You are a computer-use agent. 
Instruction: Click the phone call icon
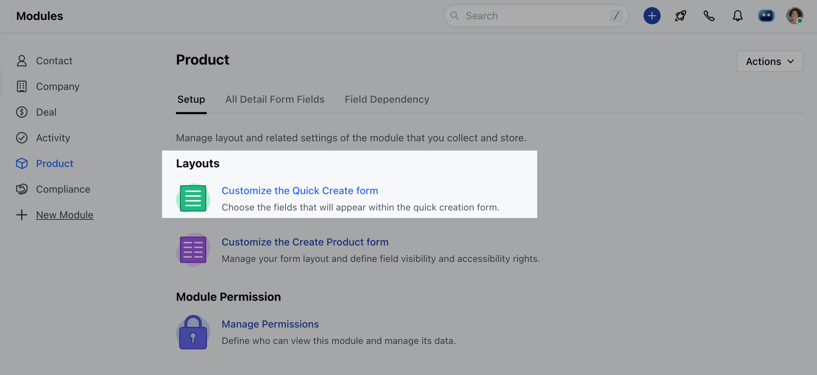(x=708, y=16)
